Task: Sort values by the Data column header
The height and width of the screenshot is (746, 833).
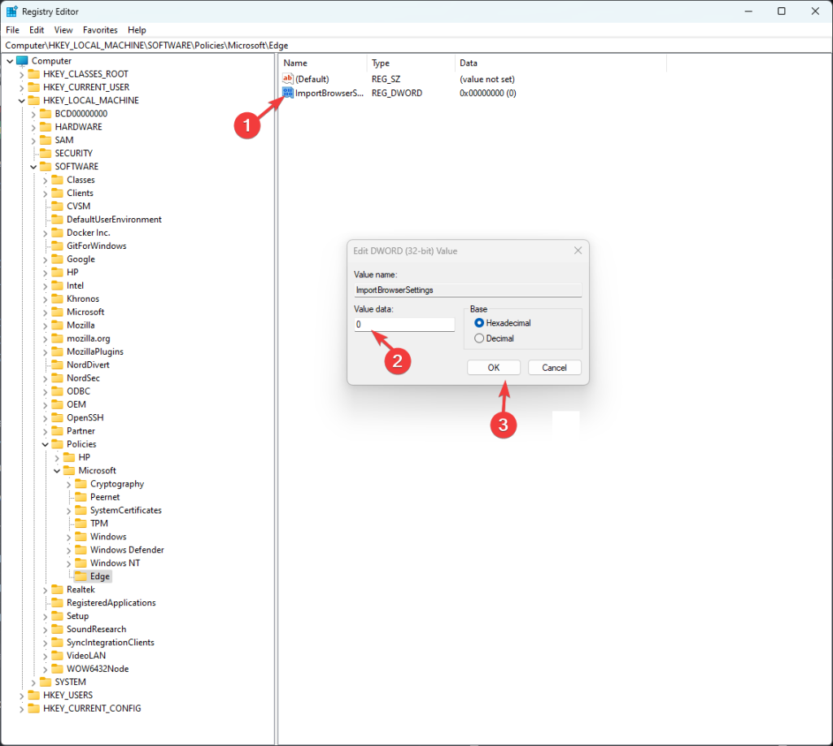Action: (560, 63)
